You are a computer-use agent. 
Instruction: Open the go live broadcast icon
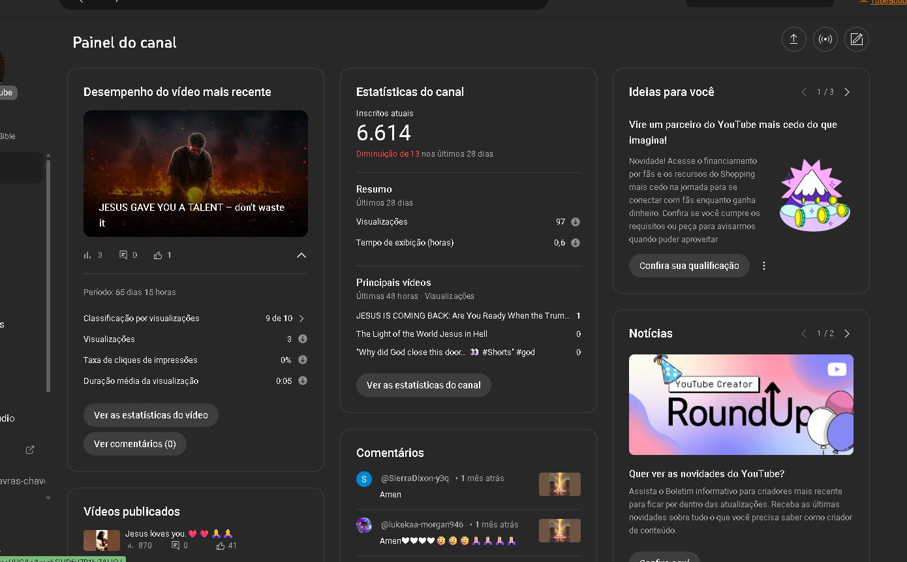(825, 39)
